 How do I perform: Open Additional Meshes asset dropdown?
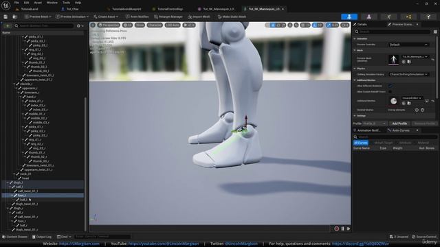coord(412,98)
